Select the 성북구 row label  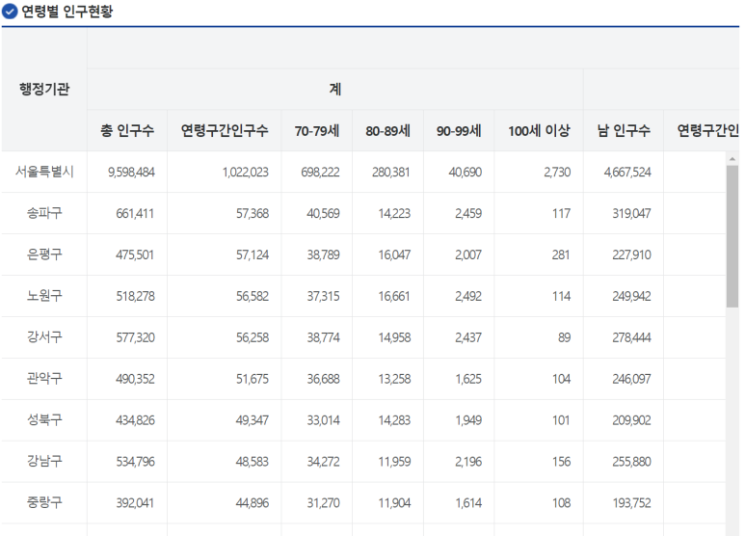44,419
